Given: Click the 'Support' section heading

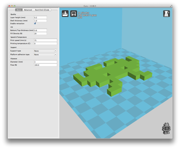Looking at the screenshot, I should (x=13, y=47).
